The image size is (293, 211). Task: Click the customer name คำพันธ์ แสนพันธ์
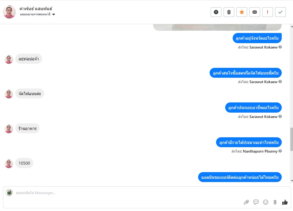click(x=36, y=9)
